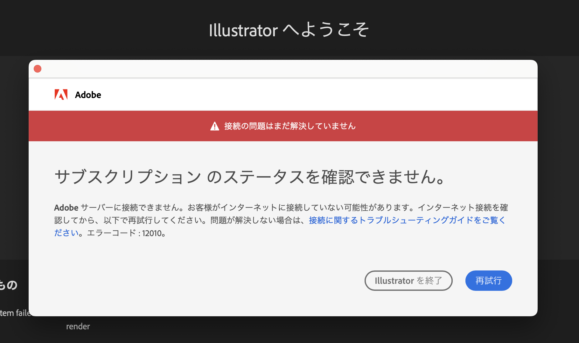Click the render label at the bottom

tap(78, 326)
